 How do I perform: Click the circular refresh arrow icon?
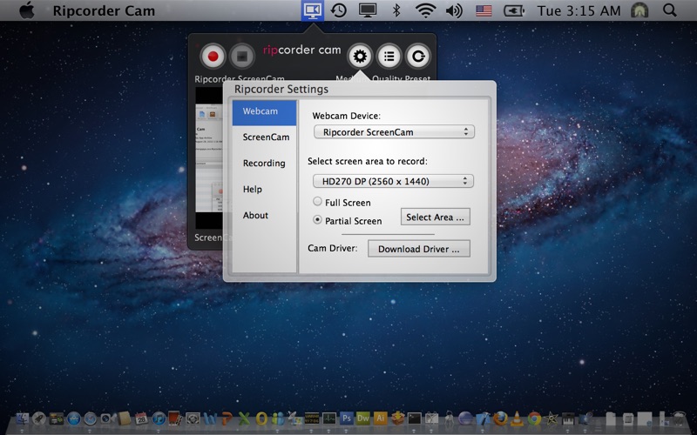click(x=418, y=57)
